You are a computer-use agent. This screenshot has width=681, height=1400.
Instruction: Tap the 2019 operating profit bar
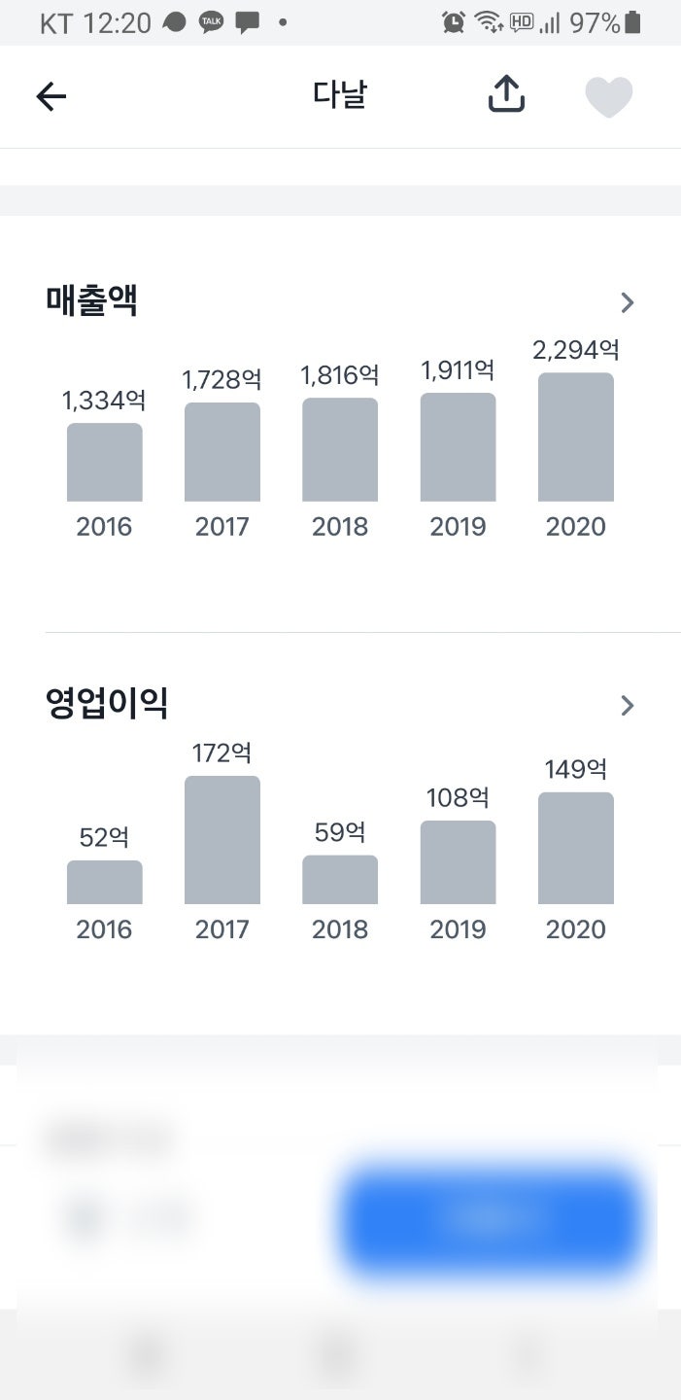tap(458, 860)
